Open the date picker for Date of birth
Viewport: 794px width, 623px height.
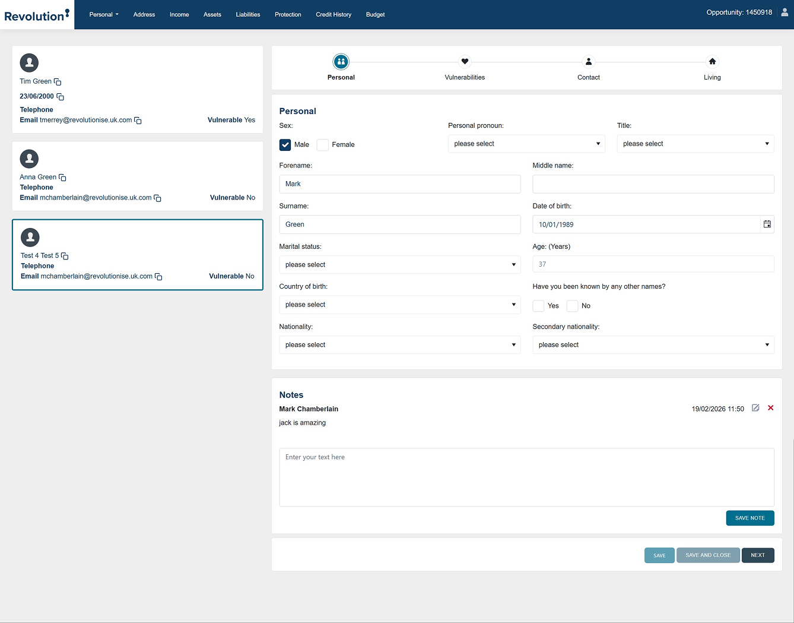tap(767, 224)
